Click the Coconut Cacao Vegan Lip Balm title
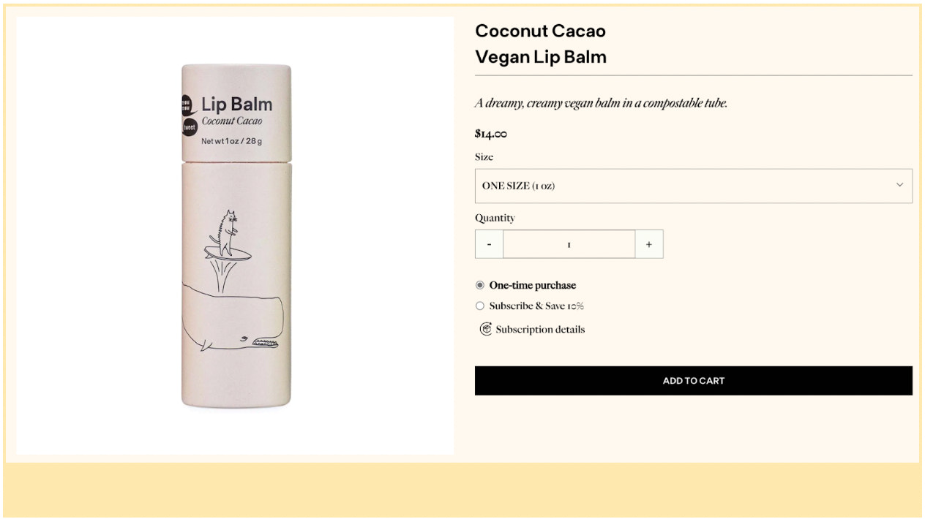Image resolution: width=925 pixels, height=519 pixels. coord(541,44)
